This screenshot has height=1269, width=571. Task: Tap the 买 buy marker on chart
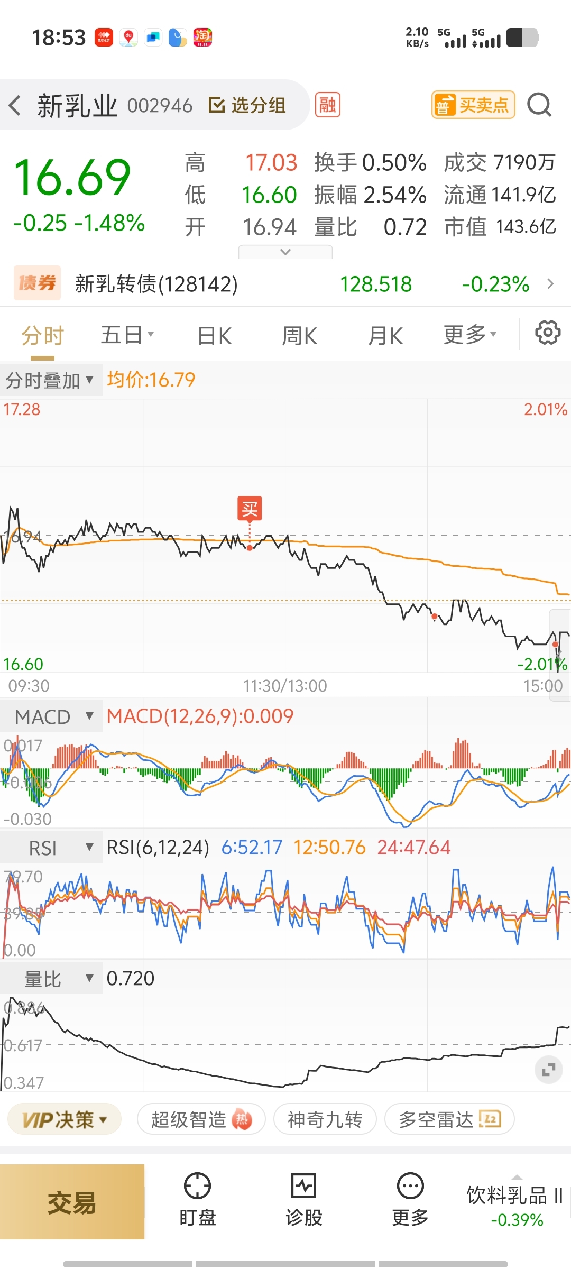(250, 509)
